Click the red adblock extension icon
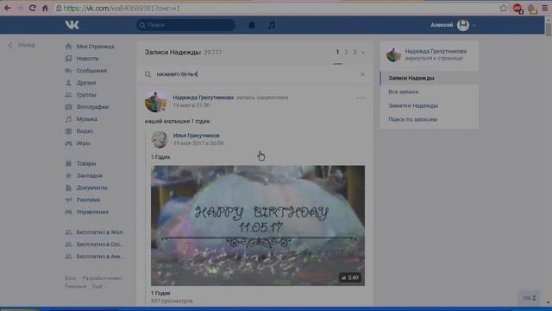The width and height of the screenshot is (552, 311). pyautogui.click(x=517, y=9)
